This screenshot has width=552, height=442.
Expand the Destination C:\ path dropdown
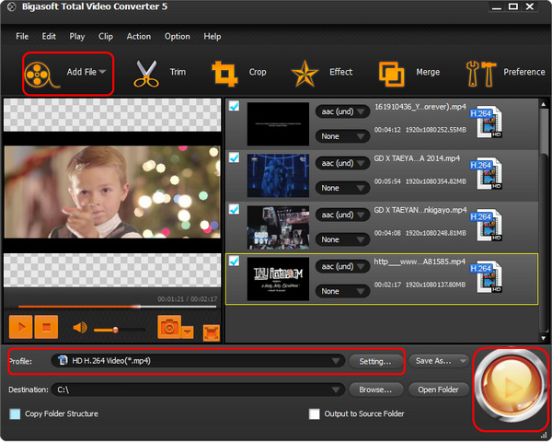pos(336,390)
